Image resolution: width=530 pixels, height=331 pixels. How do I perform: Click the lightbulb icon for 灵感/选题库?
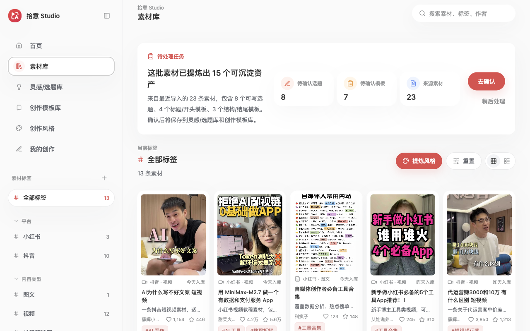point(19,87)
